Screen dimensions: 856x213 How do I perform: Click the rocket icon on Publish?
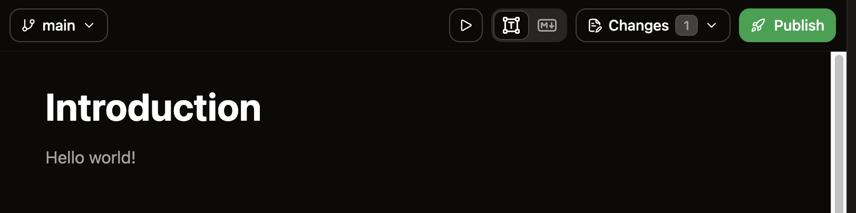click(x=758, y=25)
